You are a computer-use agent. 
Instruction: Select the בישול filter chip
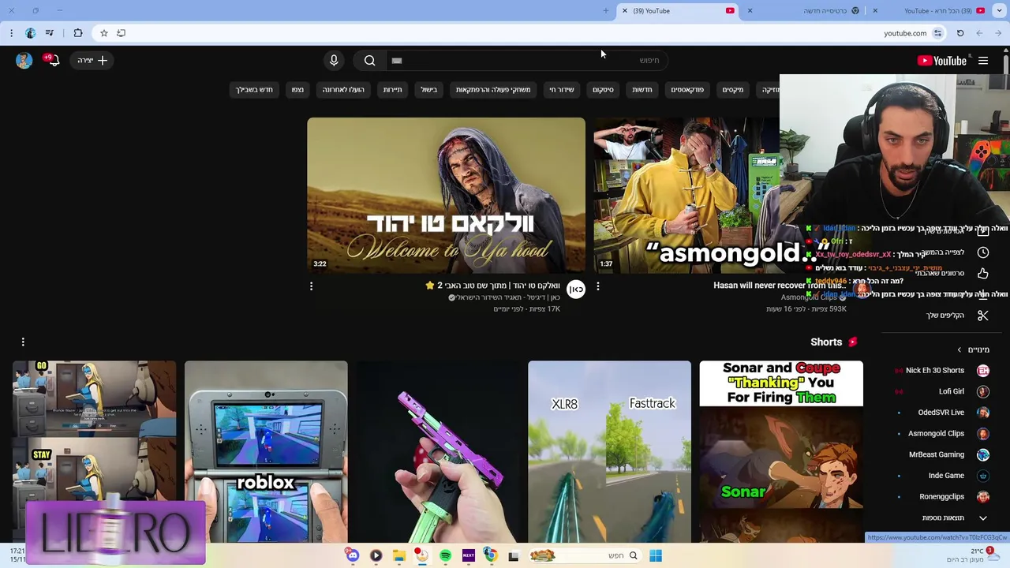429,90
